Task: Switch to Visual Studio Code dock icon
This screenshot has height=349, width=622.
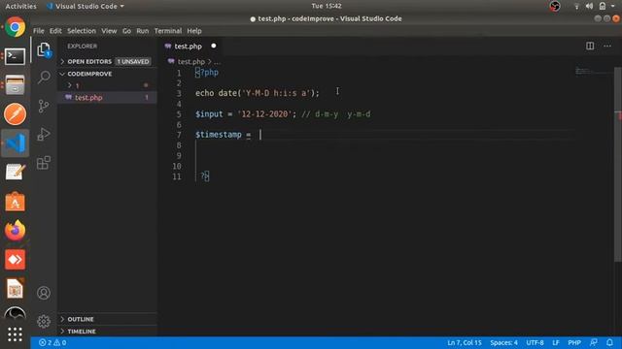Action: 16,143
